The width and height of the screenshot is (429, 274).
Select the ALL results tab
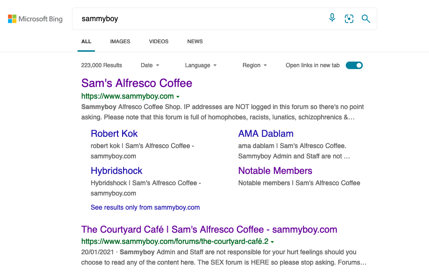coord(86,41)
